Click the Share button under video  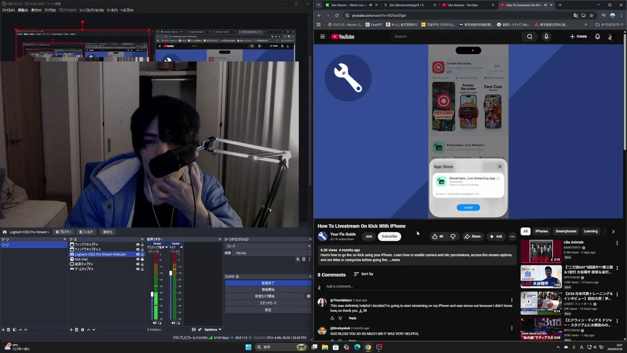(x=473, y=236)
